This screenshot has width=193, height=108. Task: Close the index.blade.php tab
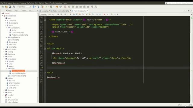[x=88, y=11]
